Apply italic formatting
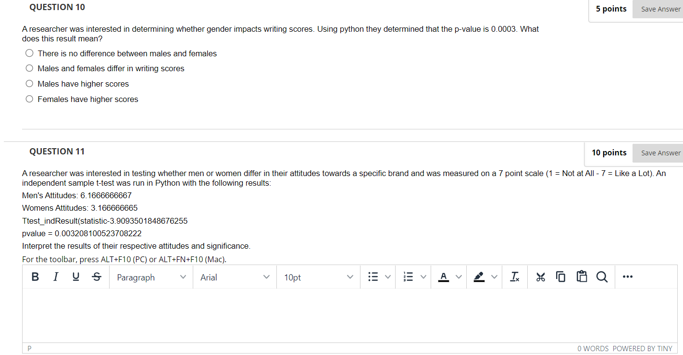The width and height of the screenshot is (683, 355). point(55,277)
